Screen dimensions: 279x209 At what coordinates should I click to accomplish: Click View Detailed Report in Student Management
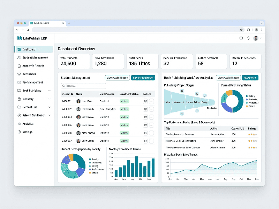(x=118, y=78)
